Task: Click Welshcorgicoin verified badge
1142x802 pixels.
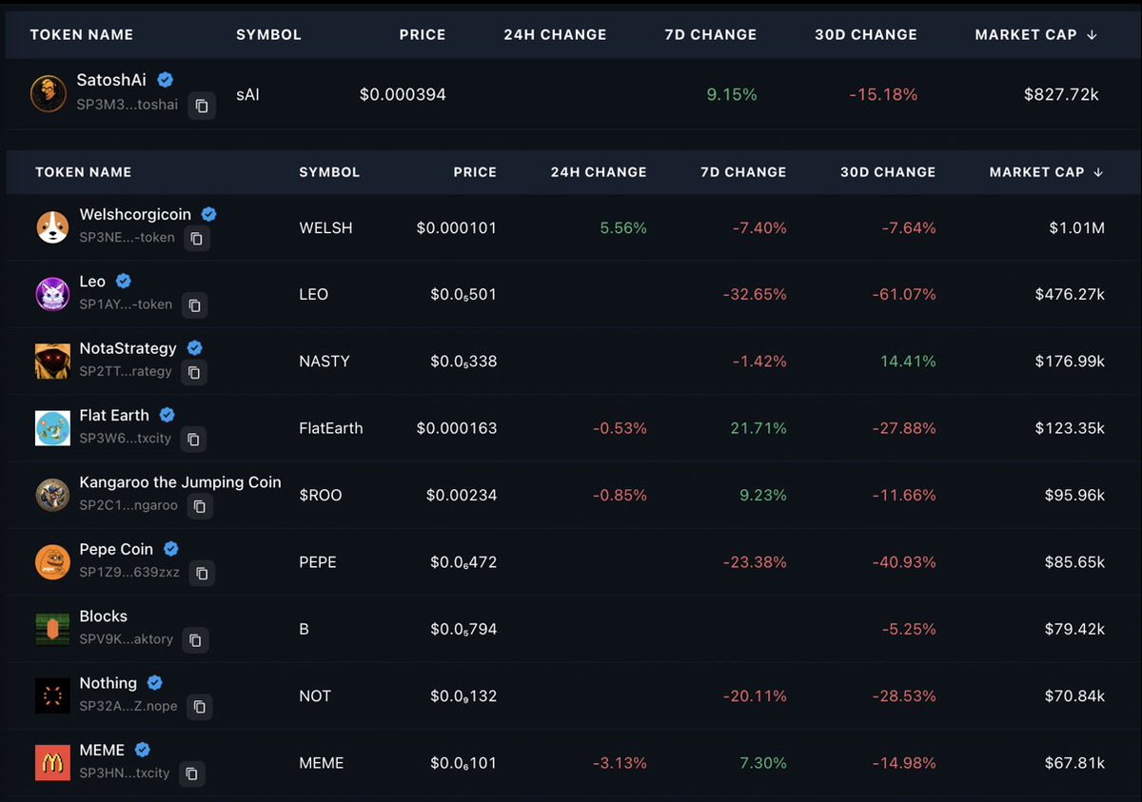Action: tap(208, 214)
